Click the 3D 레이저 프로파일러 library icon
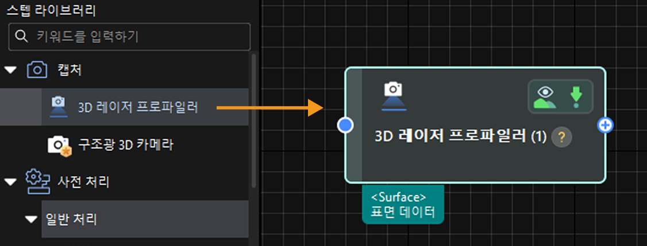647x246 pixels. coord(58,107)
